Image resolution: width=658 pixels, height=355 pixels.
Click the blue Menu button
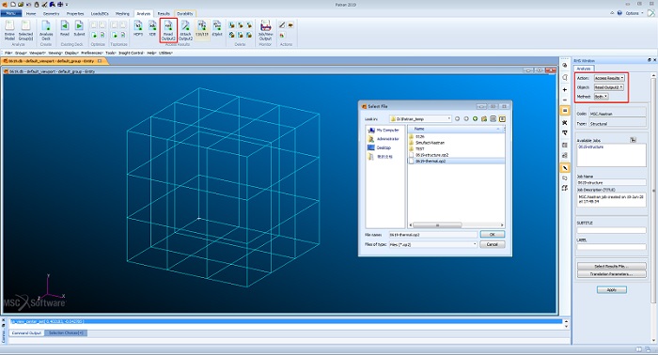click(11, 14)
